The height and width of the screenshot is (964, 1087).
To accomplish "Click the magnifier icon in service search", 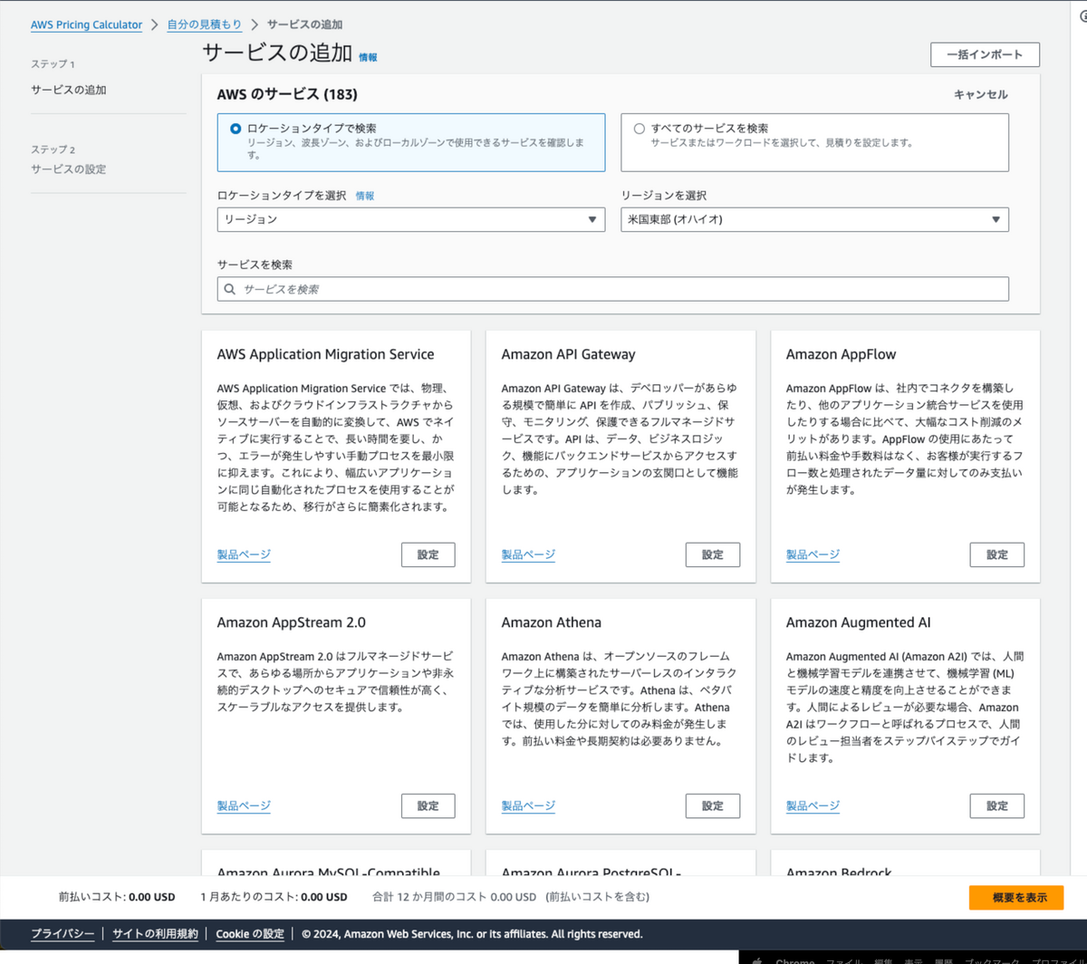I will [230, 289].
